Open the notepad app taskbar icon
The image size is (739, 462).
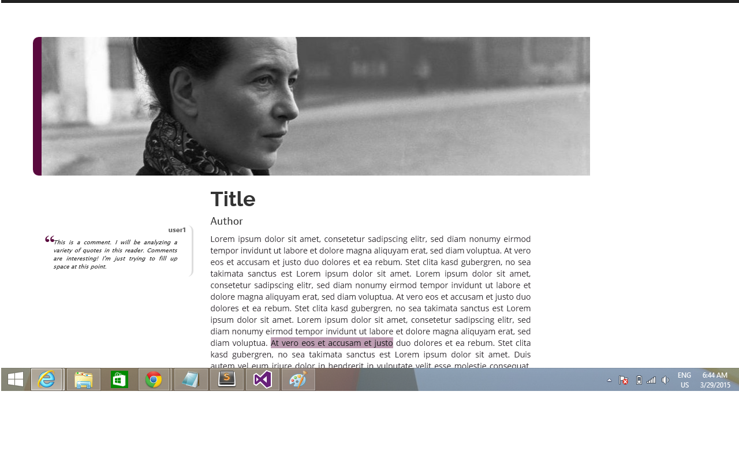click(x=191, y=379)
